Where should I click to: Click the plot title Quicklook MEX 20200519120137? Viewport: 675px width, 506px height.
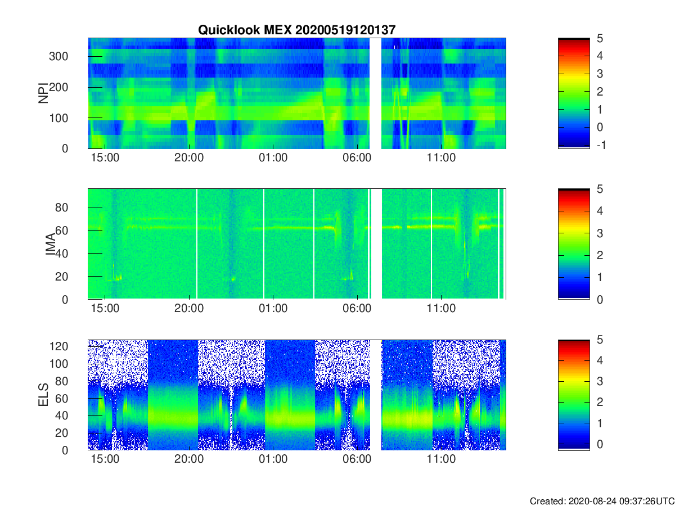point(297,30)
